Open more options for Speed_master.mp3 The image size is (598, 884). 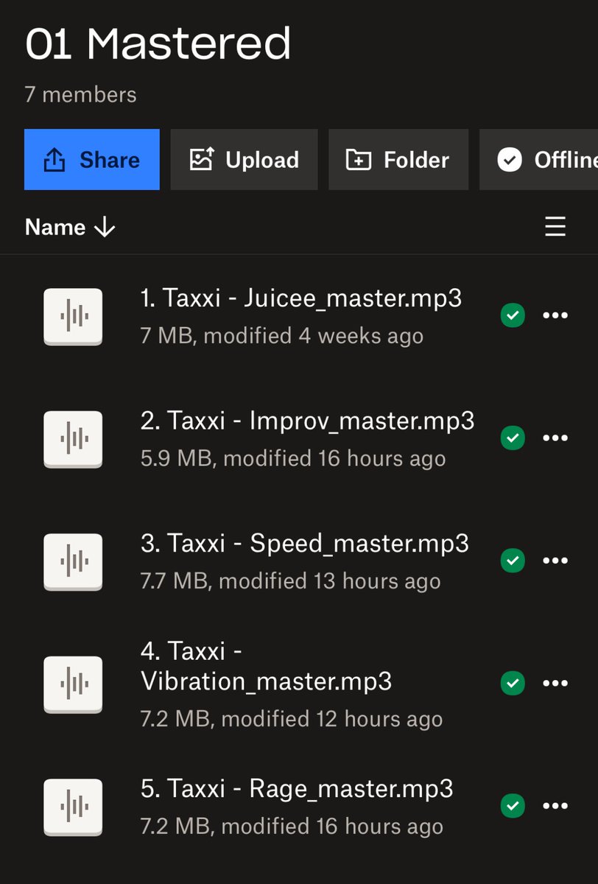[x=555, y=561]
